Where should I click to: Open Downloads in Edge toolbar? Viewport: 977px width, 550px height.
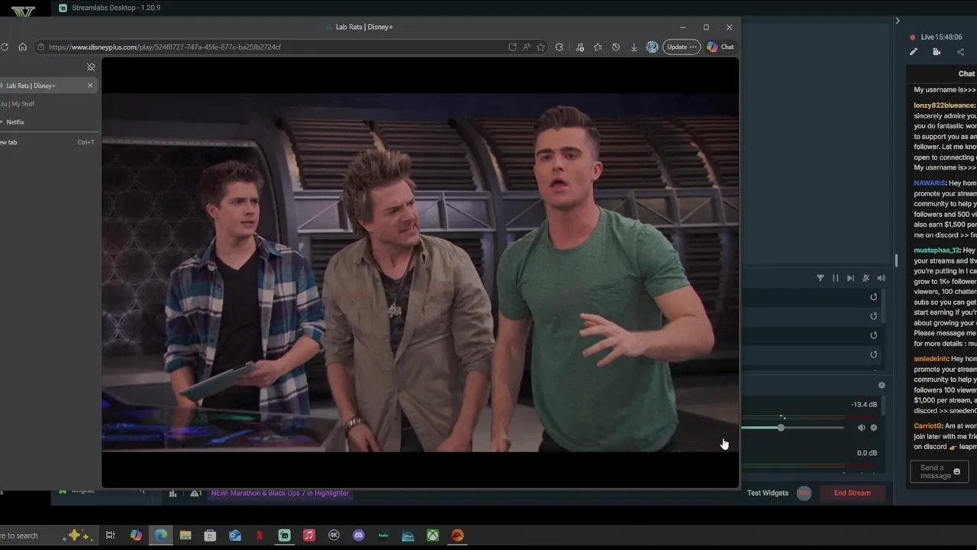click(x=634, y=47)
